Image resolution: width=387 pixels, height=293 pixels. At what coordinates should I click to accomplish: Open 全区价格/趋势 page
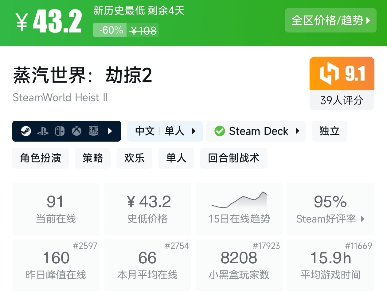tap(331, 21)
